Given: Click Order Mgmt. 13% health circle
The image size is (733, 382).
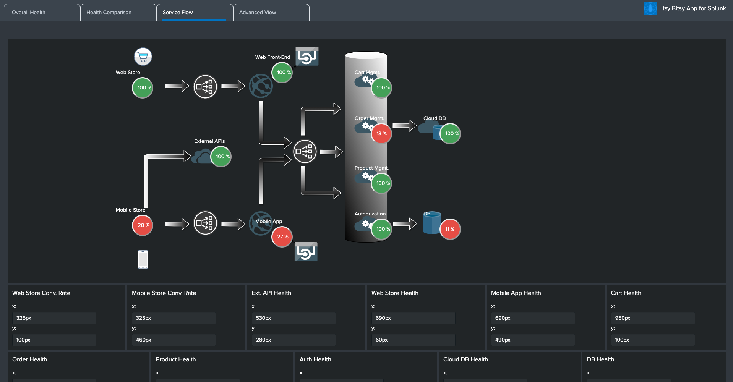Looking at the screenshot, I should 381,134.
